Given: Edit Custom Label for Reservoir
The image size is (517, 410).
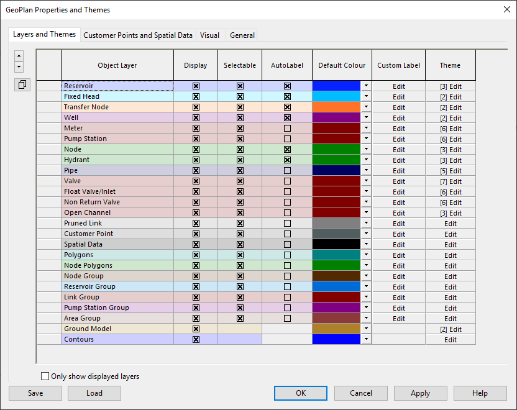Looking at the screenshot, I should pyautogui.click(x=399, y=86).
